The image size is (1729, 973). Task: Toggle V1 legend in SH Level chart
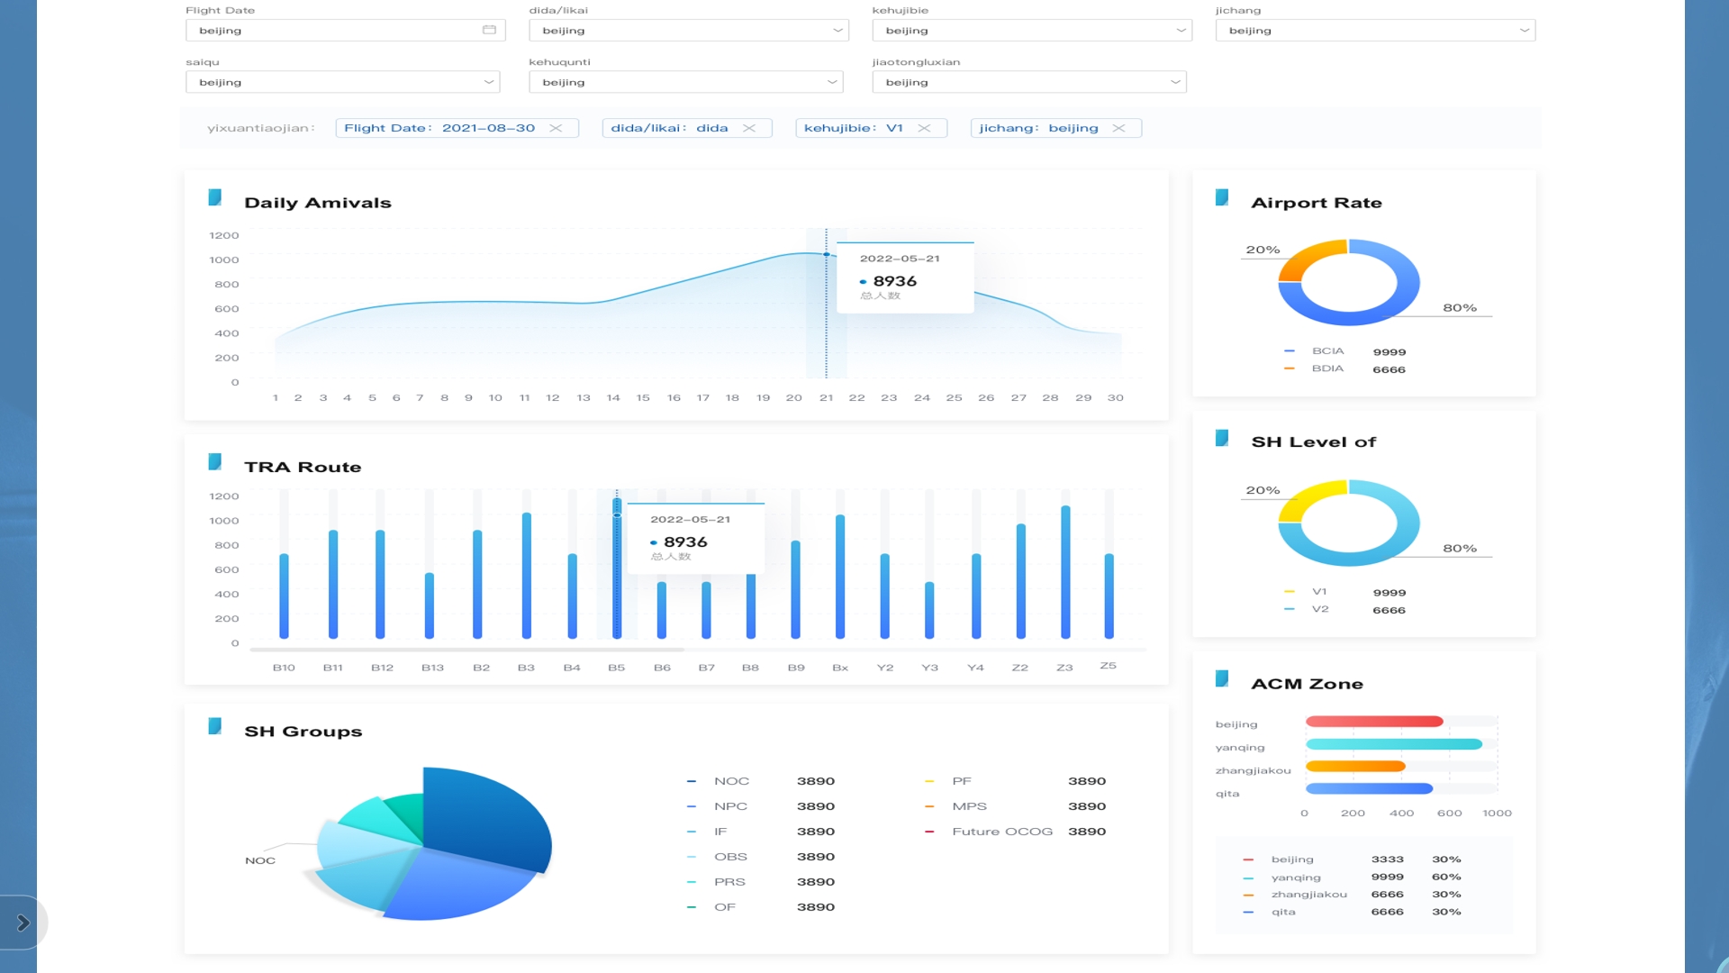(1318, 592)
